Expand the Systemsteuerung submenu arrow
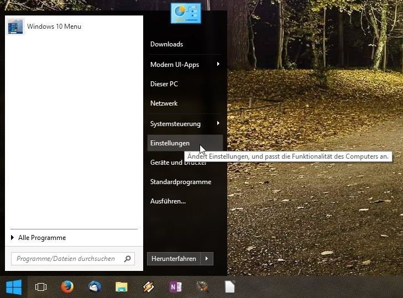 click(218, 123)
